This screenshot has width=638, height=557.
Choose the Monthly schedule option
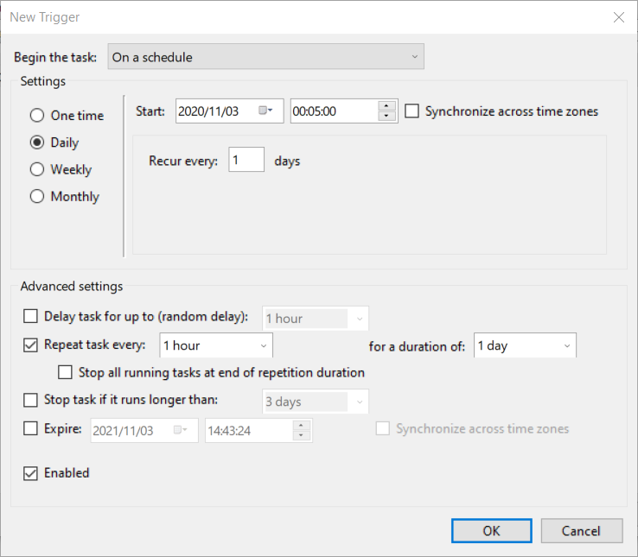(37, 197)
